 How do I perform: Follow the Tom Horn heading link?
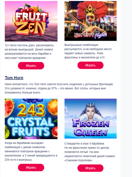(x=14, y=78)
